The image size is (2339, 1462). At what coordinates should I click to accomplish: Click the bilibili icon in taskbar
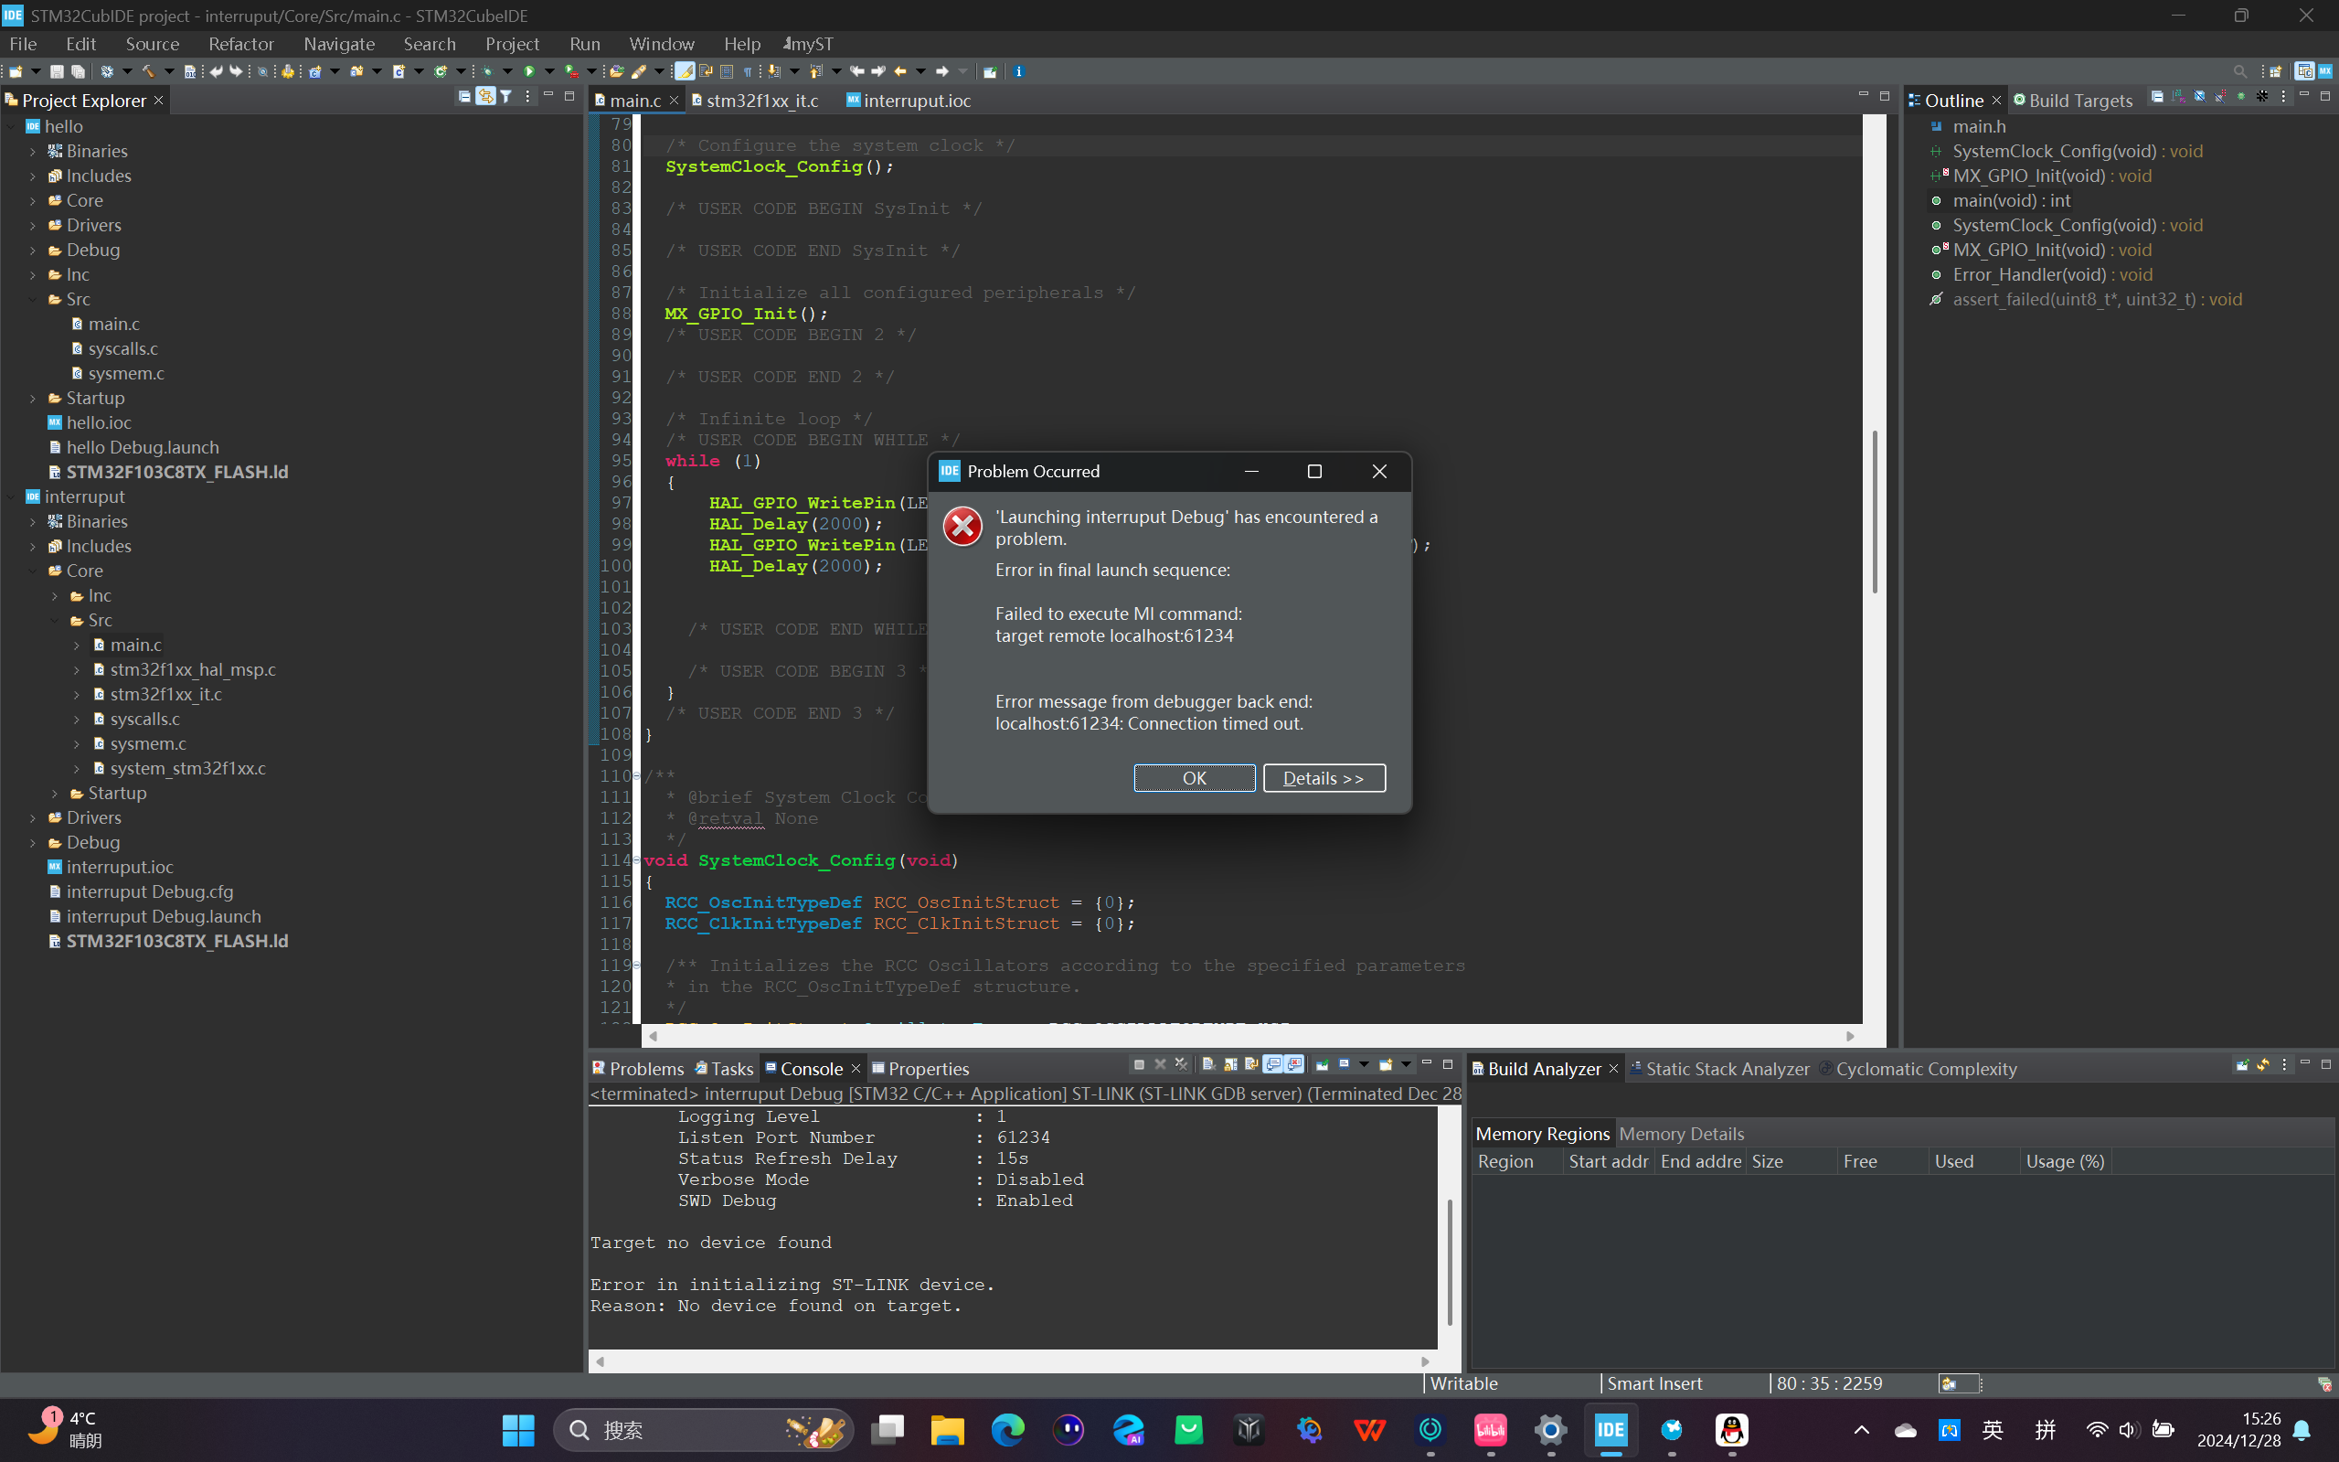click(1491, 1429)
